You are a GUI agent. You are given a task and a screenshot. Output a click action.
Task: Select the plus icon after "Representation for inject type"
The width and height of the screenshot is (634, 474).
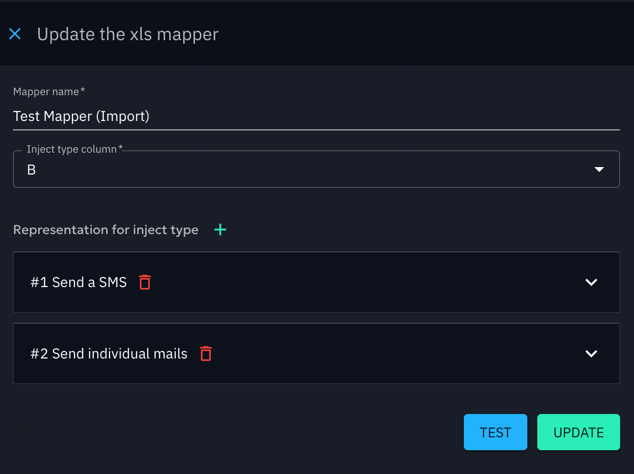tap(220, 230)
